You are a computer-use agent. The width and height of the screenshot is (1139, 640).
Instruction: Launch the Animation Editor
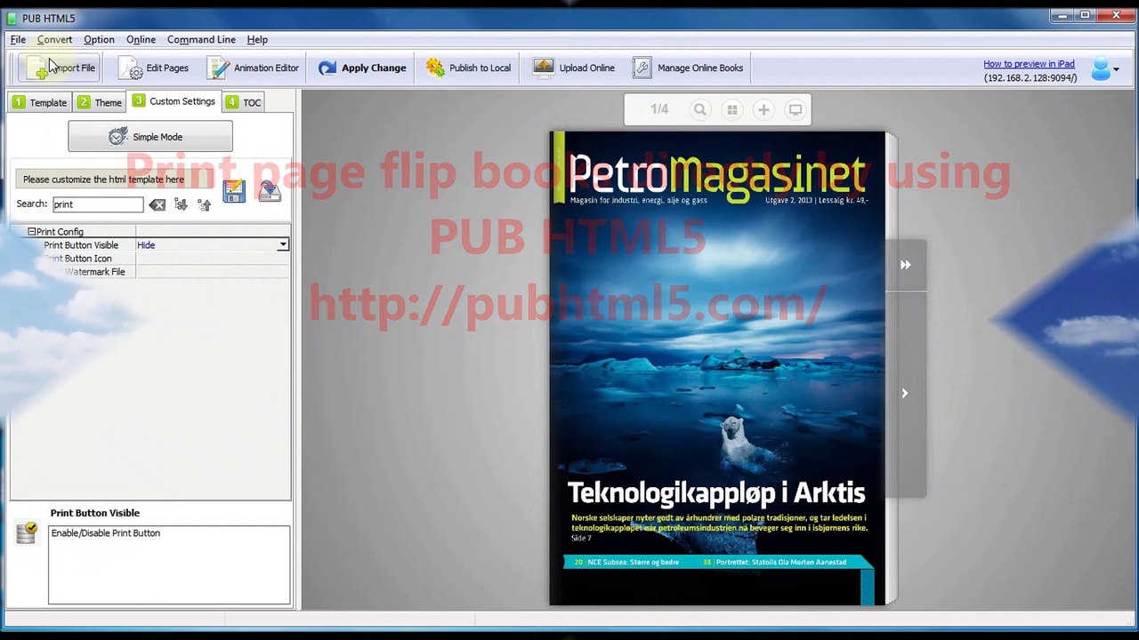[254, 68]
